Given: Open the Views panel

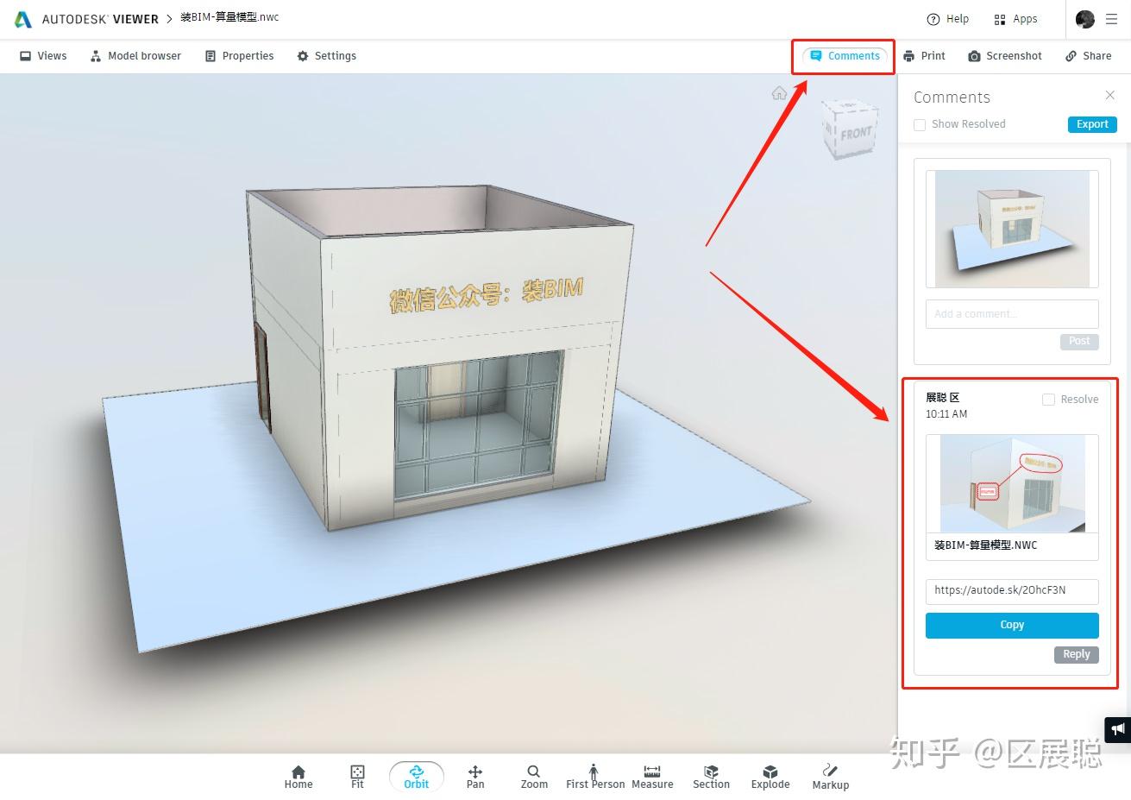Looking at the screenshot, I should click(42, 55).
